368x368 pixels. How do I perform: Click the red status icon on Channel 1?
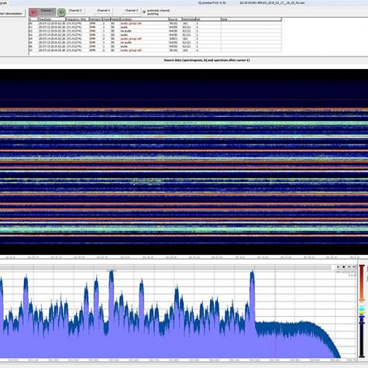tap(33, 12)
